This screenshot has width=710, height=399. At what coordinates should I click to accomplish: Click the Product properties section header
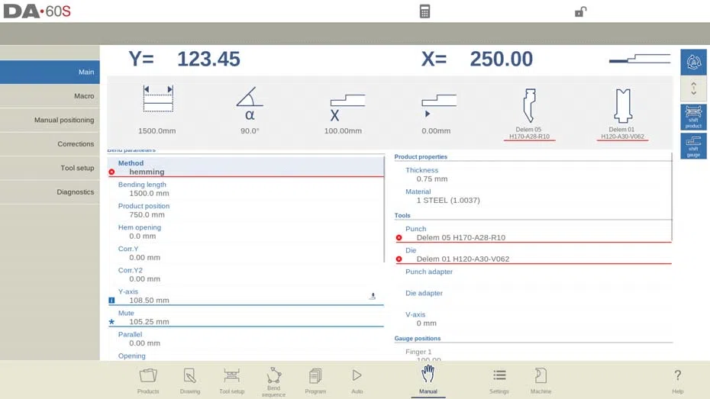click(x=421, y=156)
